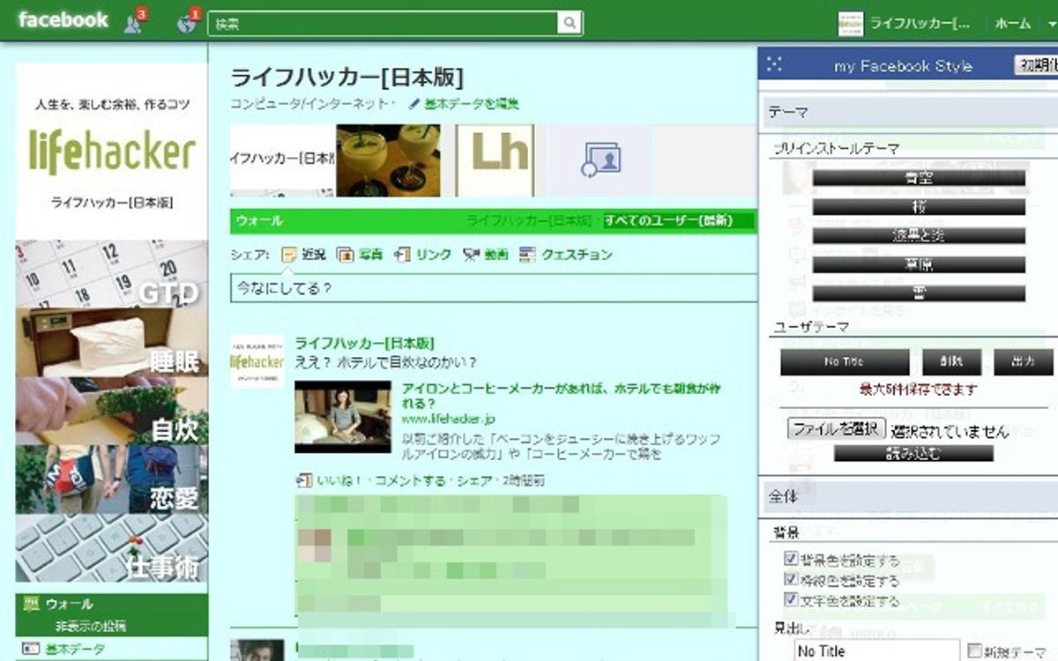Select ウォール in the left navigation

[x=69, y=605]
